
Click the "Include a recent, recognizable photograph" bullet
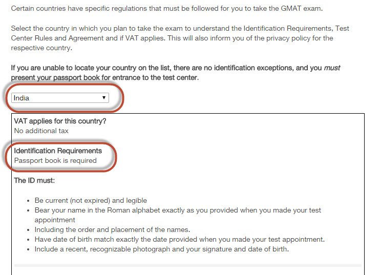pos(162,249)
